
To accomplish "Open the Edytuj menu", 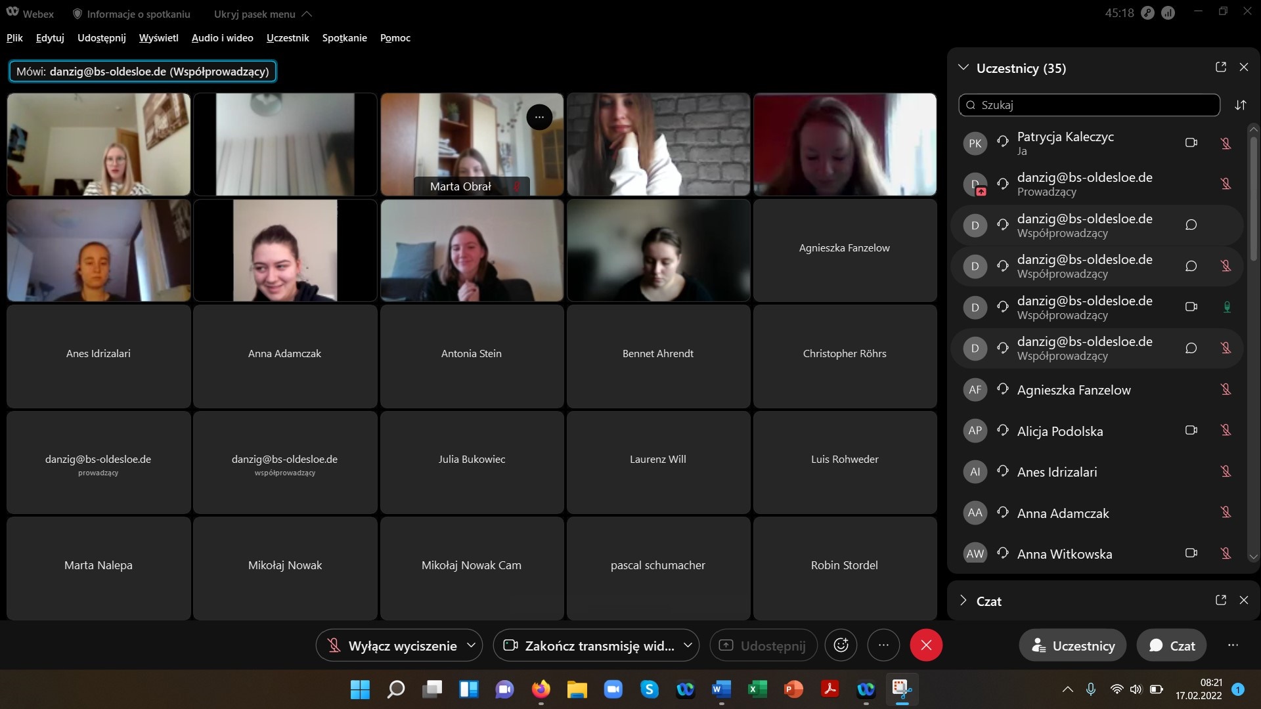I will (x=50, y=38).
